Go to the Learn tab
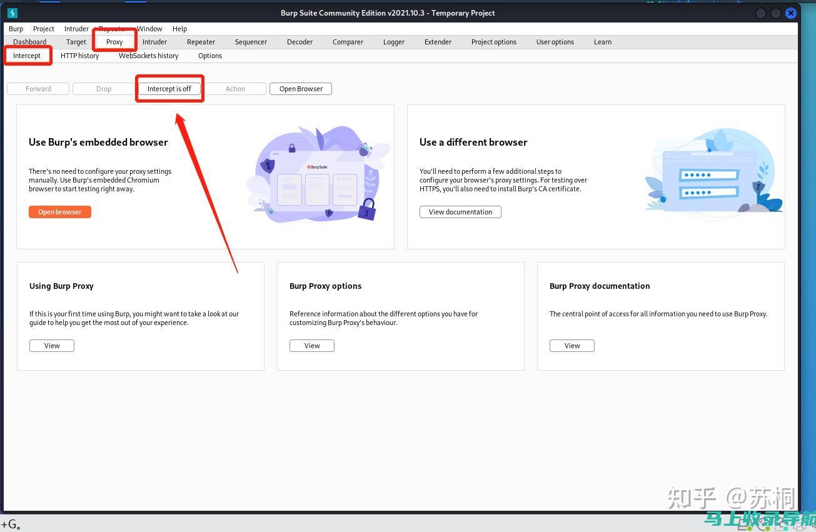The image size is (816, 532). [603, 42]
